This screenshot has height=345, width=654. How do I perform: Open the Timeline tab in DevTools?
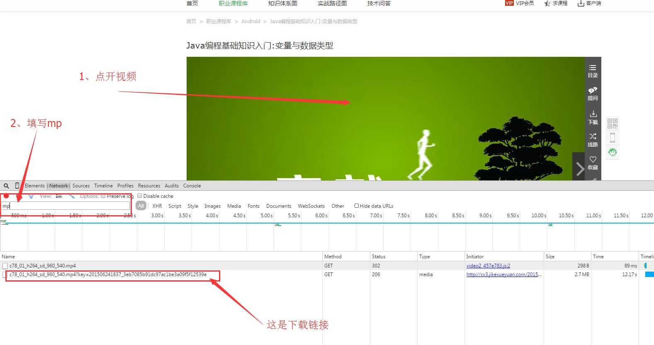(103, 186)
